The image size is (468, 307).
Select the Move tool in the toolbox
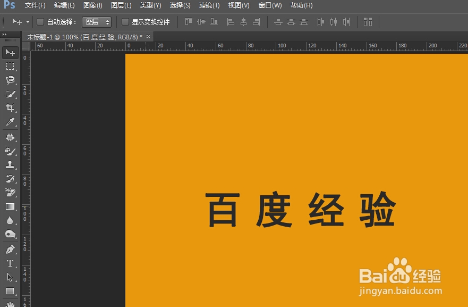[x=10, y=52]
